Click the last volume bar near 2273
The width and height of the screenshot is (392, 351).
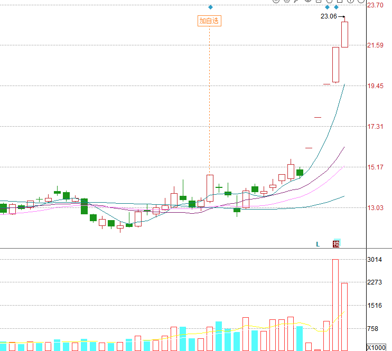tap(344, 317)
